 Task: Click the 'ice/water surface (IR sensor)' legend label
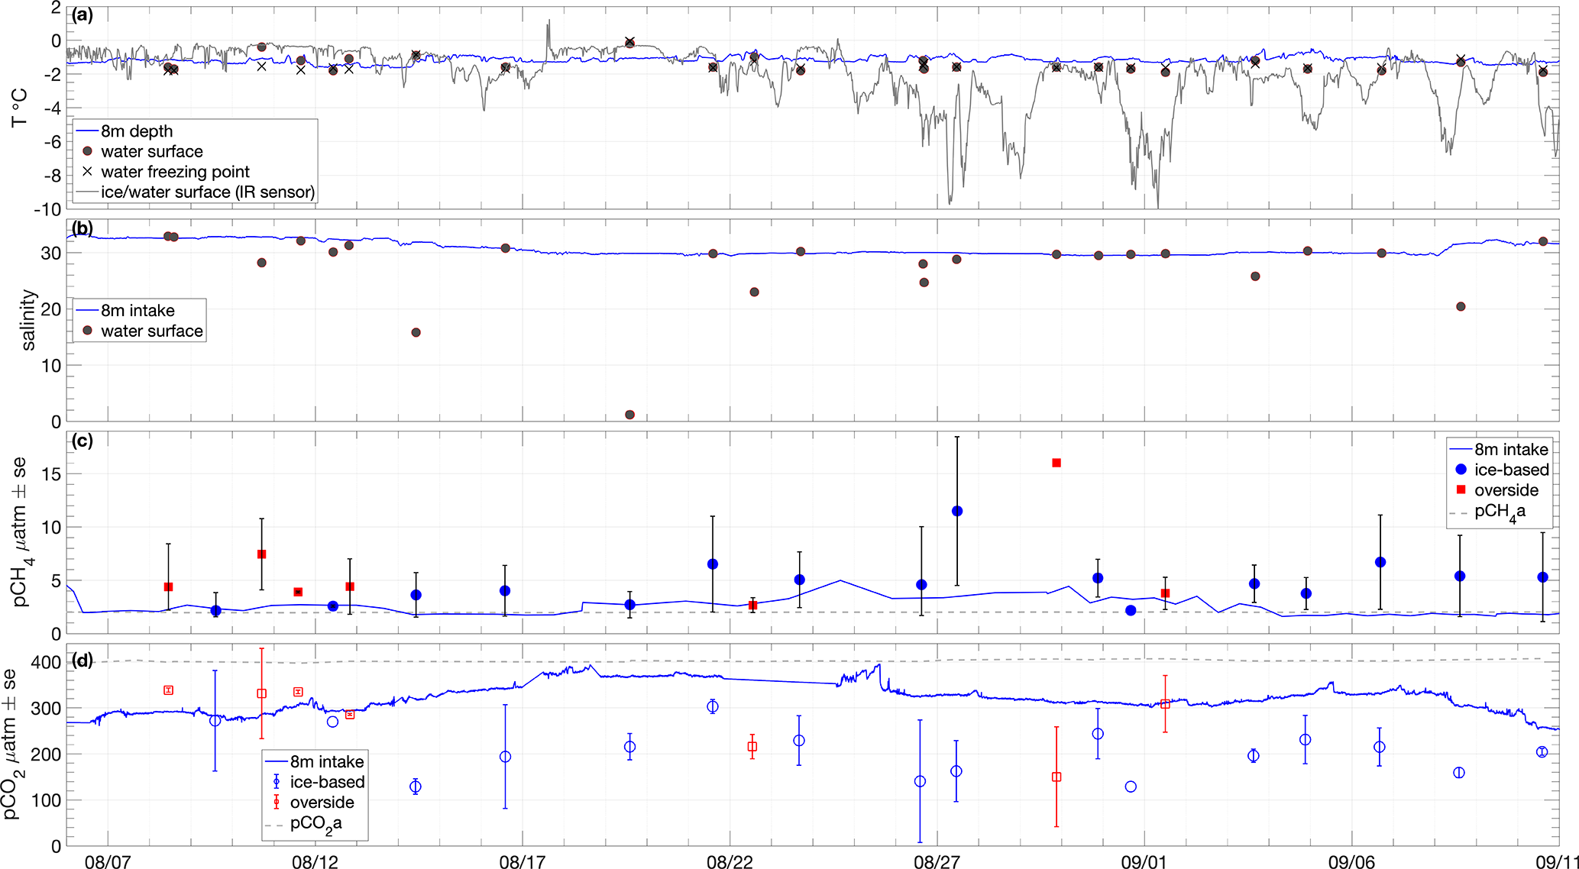tap(207, 192)
